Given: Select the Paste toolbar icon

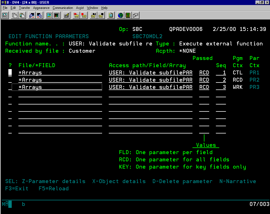Looking at the screenshot, I should (x=23, y=15).
